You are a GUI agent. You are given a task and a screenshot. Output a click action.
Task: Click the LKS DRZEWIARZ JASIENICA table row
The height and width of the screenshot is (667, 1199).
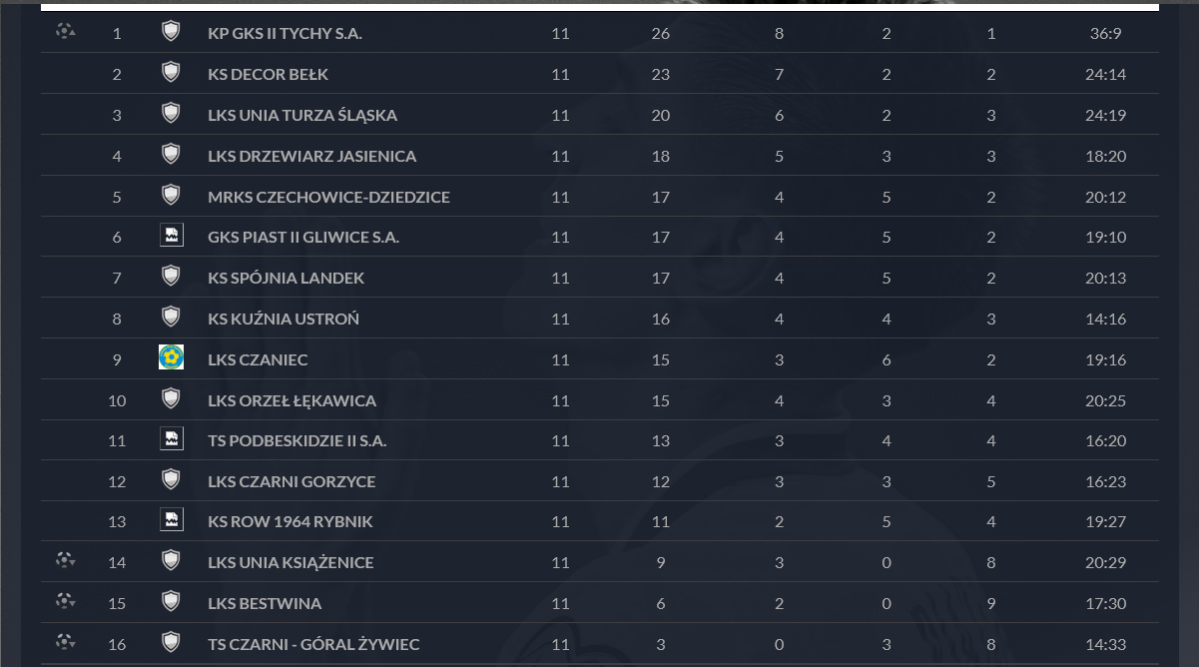tap(599, 155)
